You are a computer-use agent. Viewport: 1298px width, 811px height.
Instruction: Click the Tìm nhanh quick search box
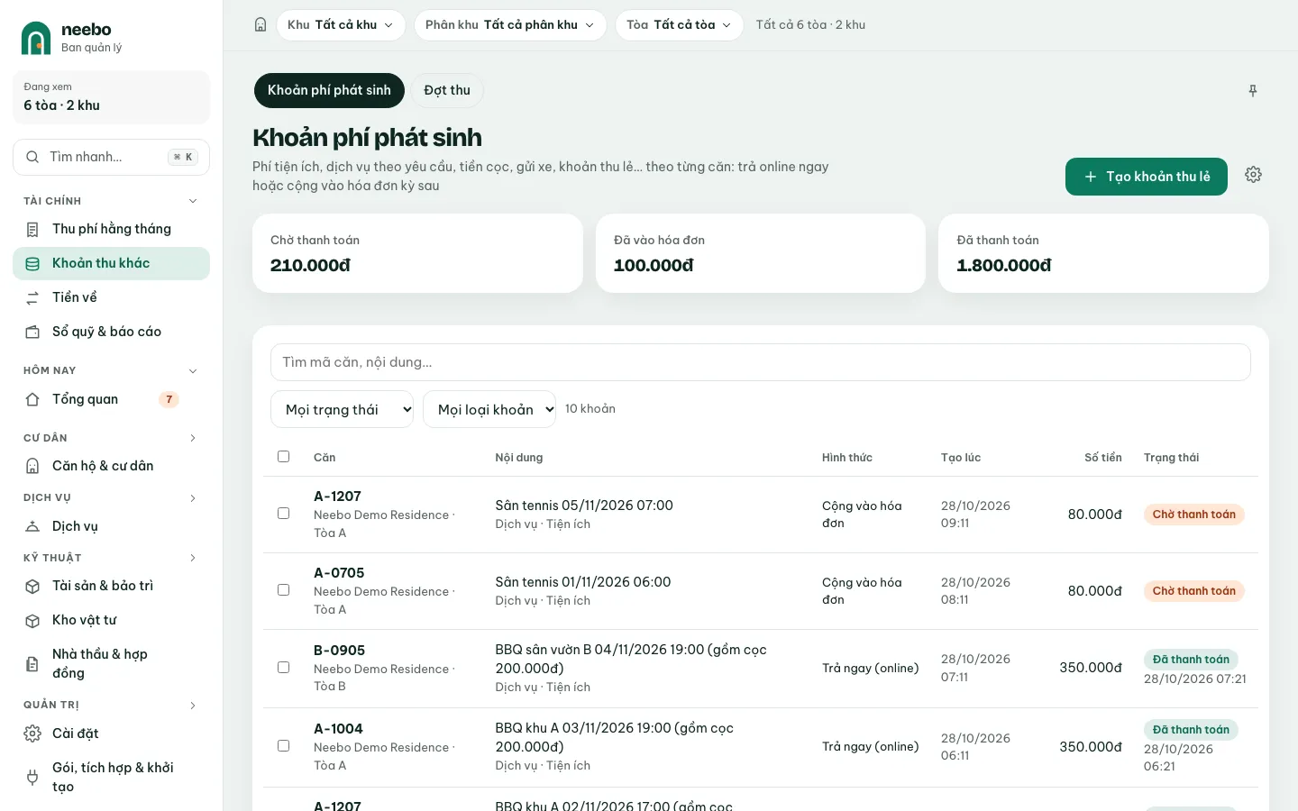[x=112, y=157]
